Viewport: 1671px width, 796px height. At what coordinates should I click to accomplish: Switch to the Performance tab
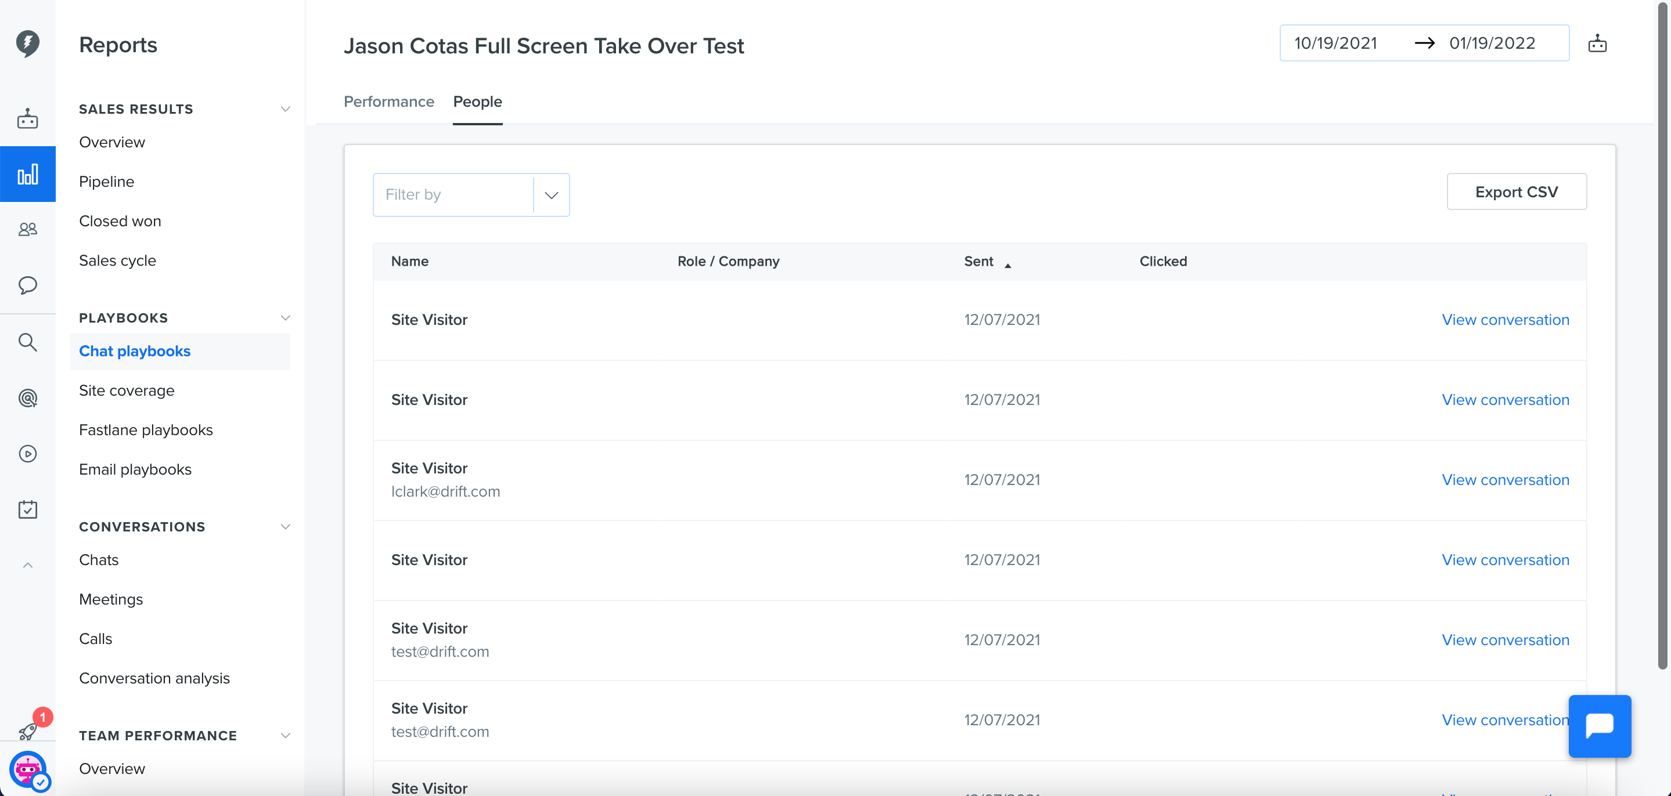[x=388, y=102]
